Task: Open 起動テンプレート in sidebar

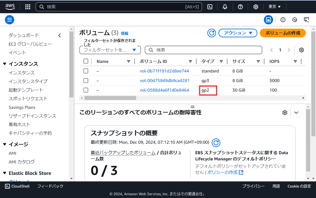Action: pyautogui.click(x=26, y=90)
